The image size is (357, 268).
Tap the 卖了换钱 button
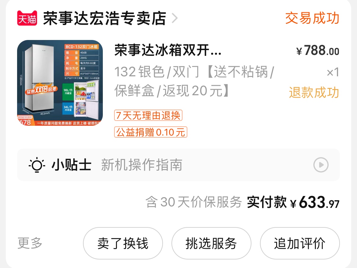123,243
